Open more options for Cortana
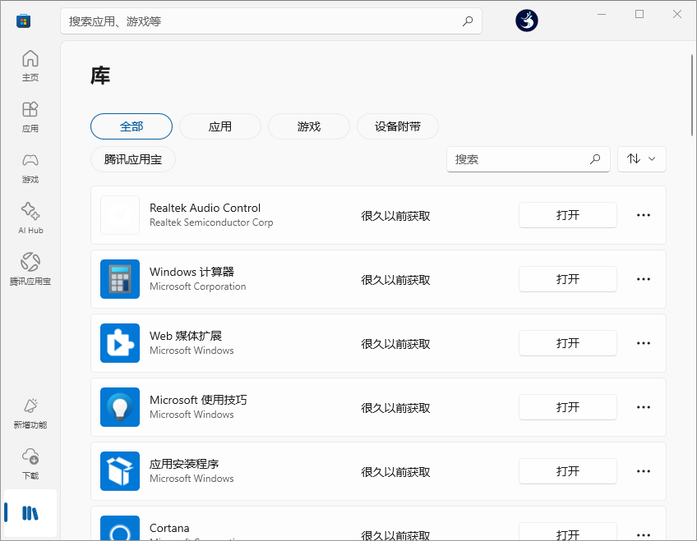Screen dimensions: 697x541 pyautogui.click(x=643, y=532)
